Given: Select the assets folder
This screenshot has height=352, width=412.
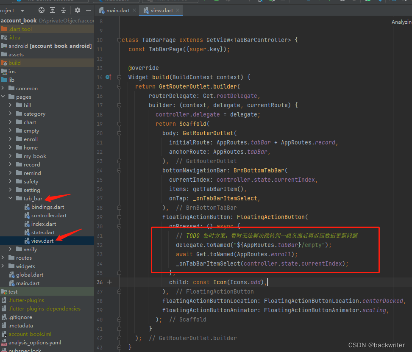Looking at the screenshot, I should [47, 54].
